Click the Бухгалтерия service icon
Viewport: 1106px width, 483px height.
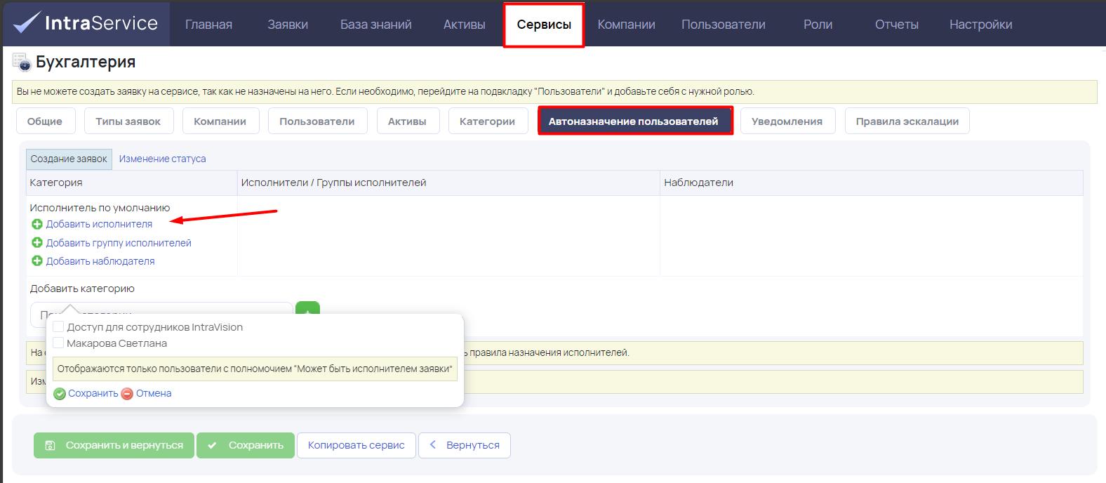coord(22,62)
